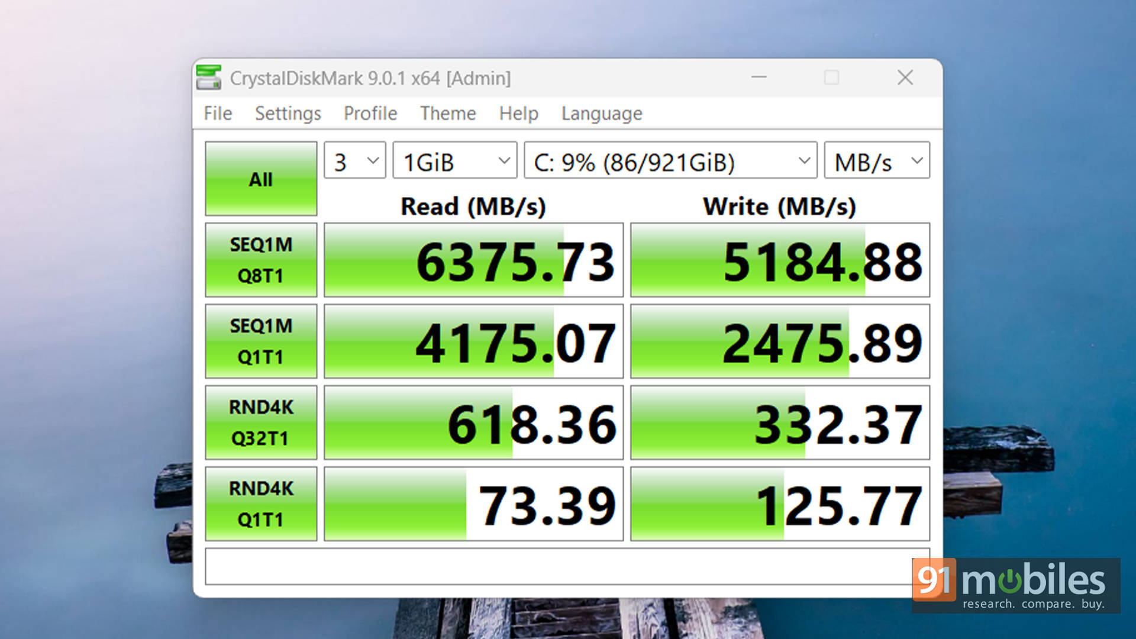Start the SEQ1M Q8T1 test
Viewport: 1136px width, 639px height.
[261, 260]
